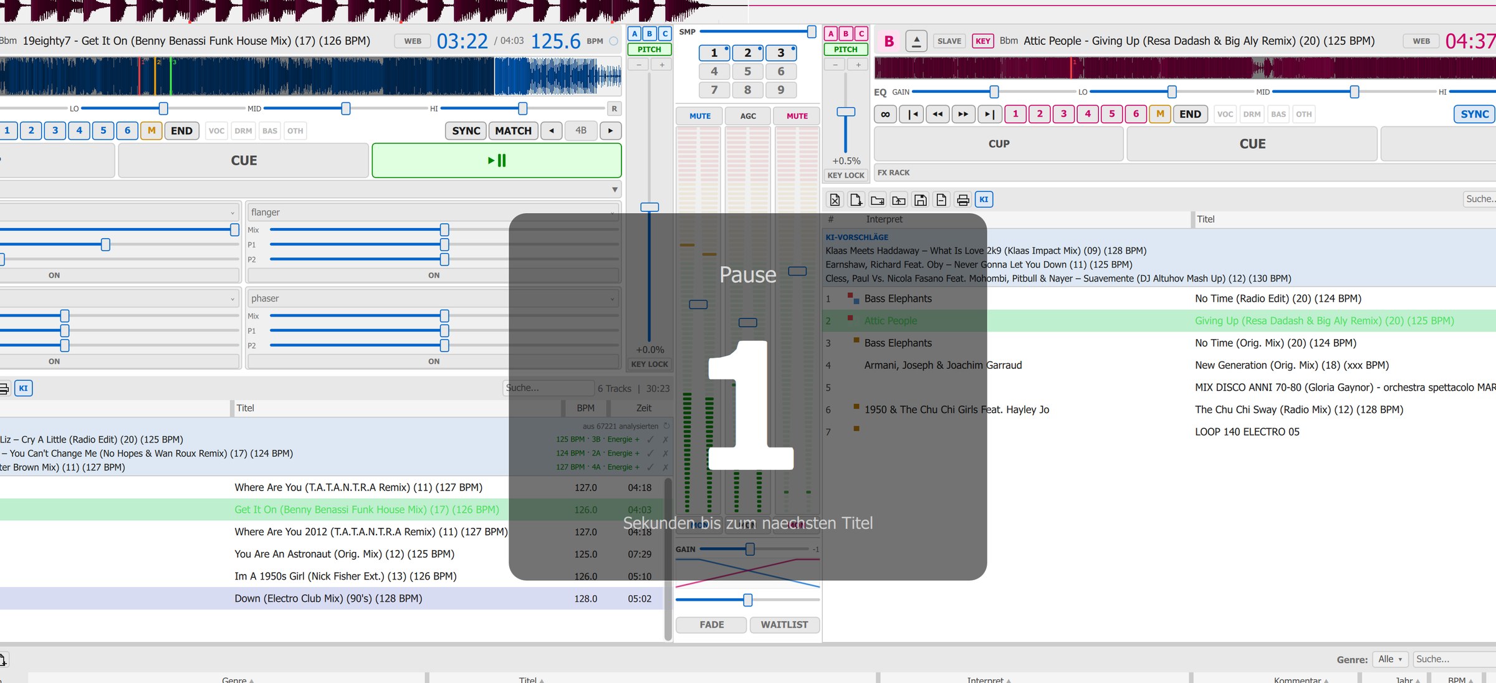Toggle AGC in the mixer
Screen dimensions: 1496x683
(748, 116)
